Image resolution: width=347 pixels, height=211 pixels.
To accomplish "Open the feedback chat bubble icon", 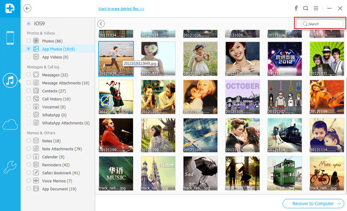I will [305, 9].
